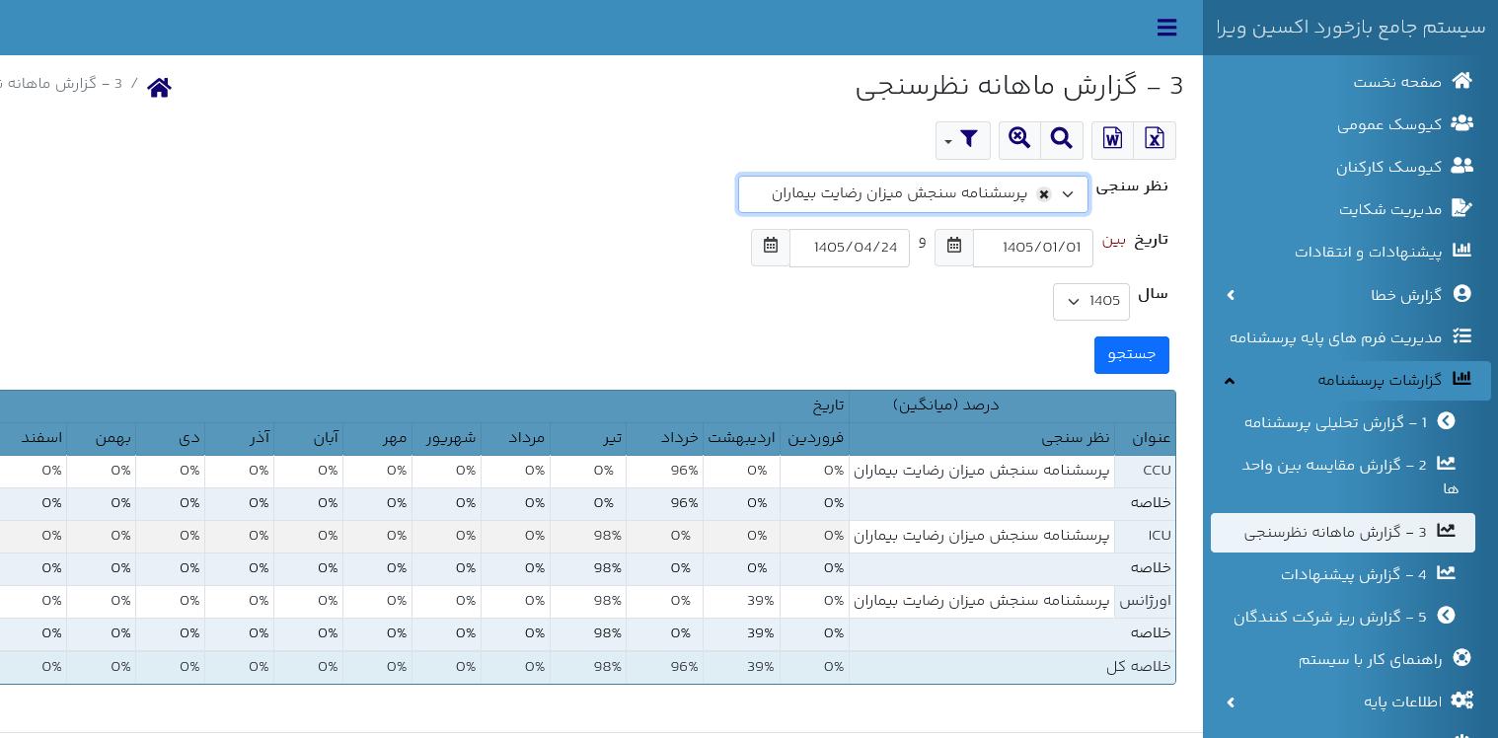Click the magnifier search icon in toolbar
Viewport: 1498px width, 738px height.
point(1062,140)
